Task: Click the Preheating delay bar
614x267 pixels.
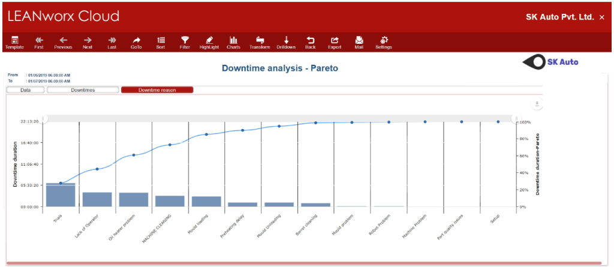Action: 243,204
